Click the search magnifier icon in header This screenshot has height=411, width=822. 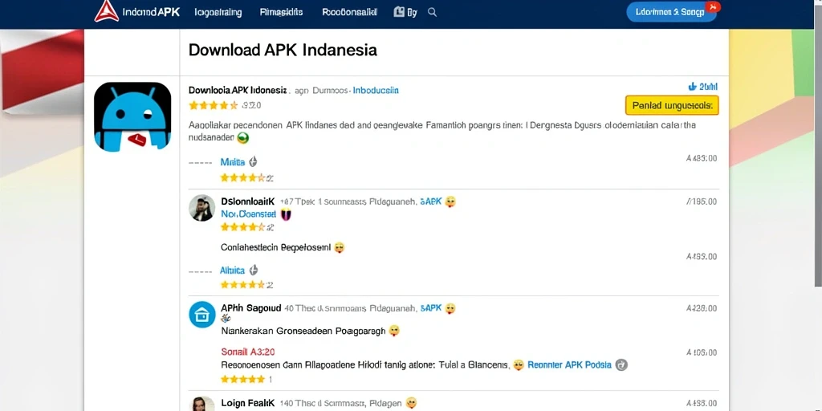(x=432, y=12)
